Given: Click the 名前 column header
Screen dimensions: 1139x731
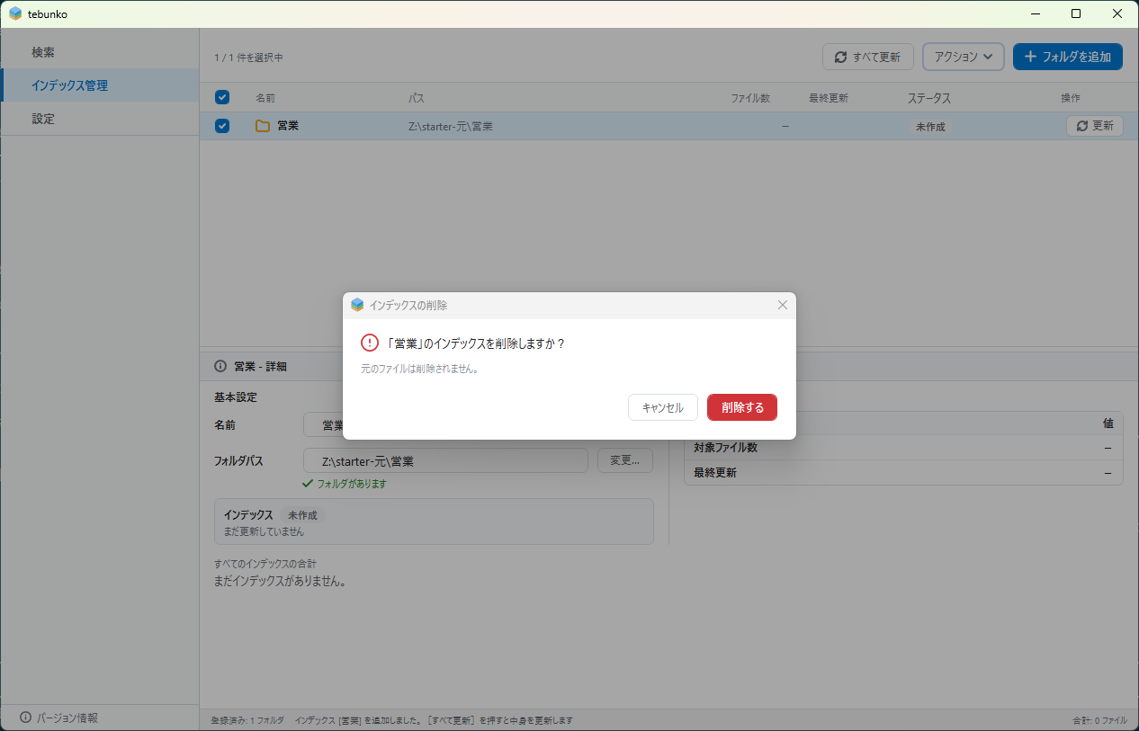Looking at the screenshot, I should point(265,98).
